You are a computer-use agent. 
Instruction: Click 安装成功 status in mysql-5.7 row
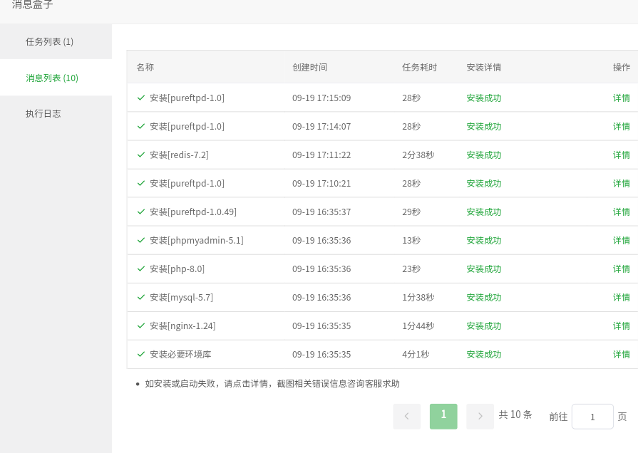(x=484, y=297)
